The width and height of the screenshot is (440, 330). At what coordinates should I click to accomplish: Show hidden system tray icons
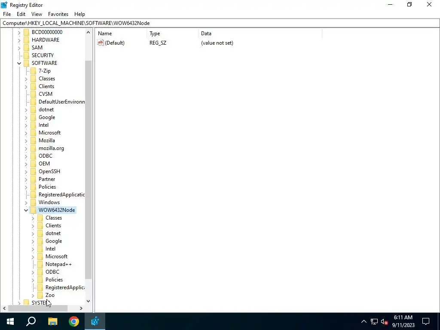[364, 321]
